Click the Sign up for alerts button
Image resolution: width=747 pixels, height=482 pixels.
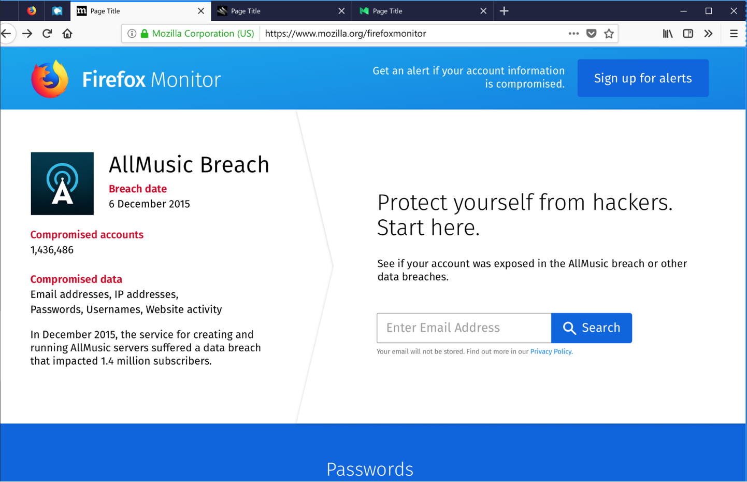click(643, 78)
